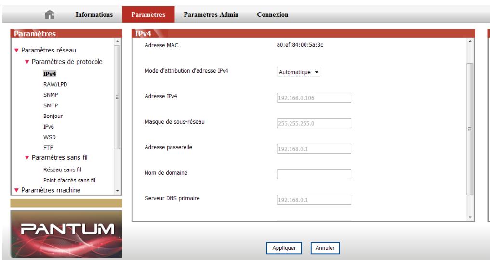Select Bonjour in the sidebar tree
The height and width of the screenshot is (260, 490).
point(53,116)
